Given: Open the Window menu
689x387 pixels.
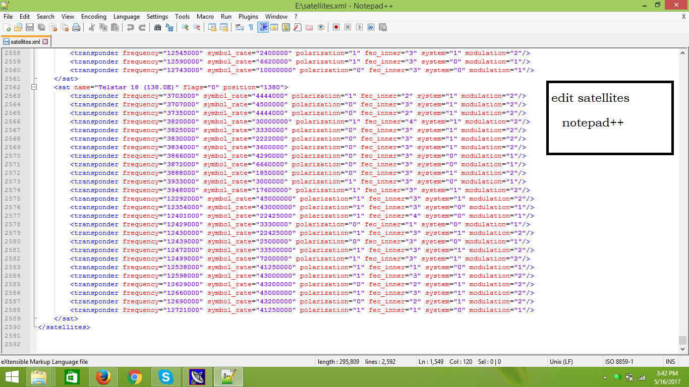Looking at the screenshot, I should click(276, 17).
